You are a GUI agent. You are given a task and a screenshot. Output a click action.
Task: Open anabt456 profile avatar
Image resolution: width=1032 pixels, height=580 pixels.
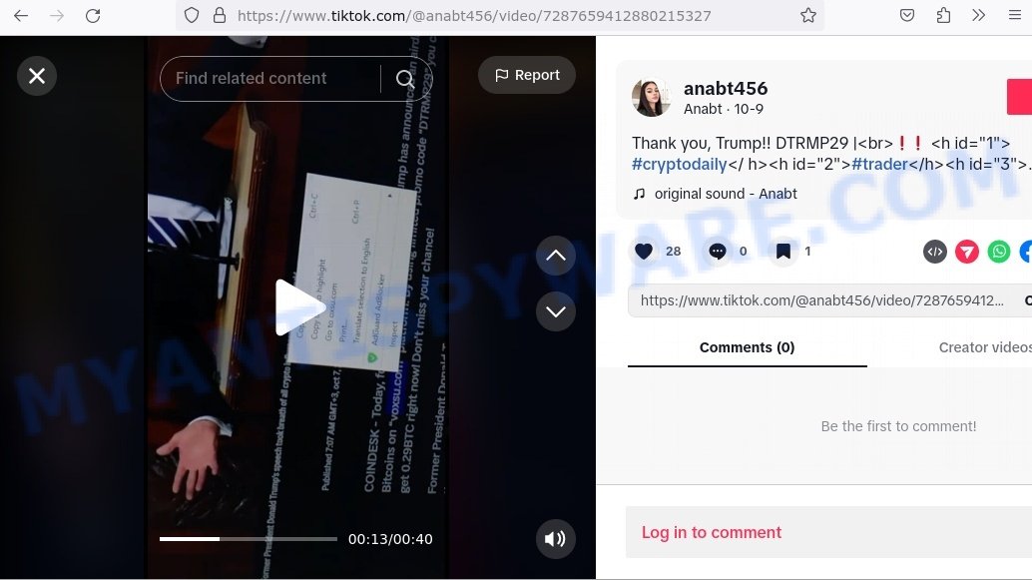coord(652,98)
